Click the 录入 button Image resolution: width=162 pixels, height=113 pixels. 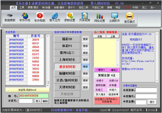point(38,101)
